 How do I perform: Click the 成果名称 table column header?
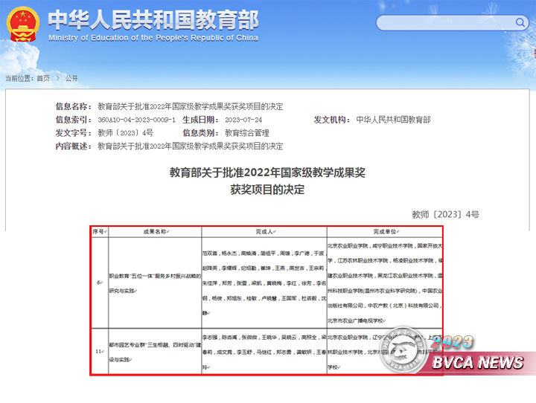[155, 232]
